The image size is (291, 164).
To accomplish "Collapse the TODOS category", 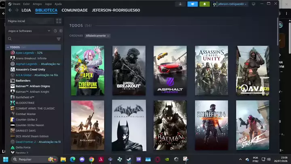I will click(8, 47).
